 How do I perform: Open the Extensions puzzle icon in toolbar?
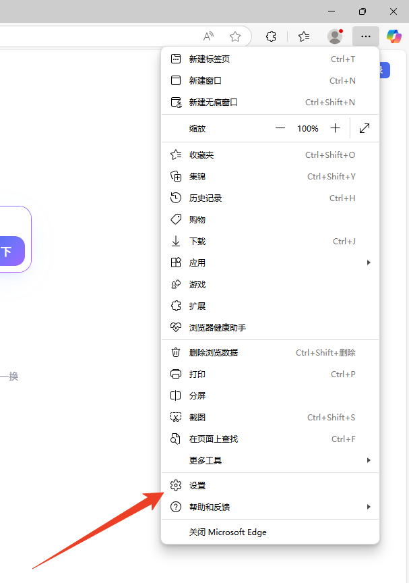(x=272, y=36)
